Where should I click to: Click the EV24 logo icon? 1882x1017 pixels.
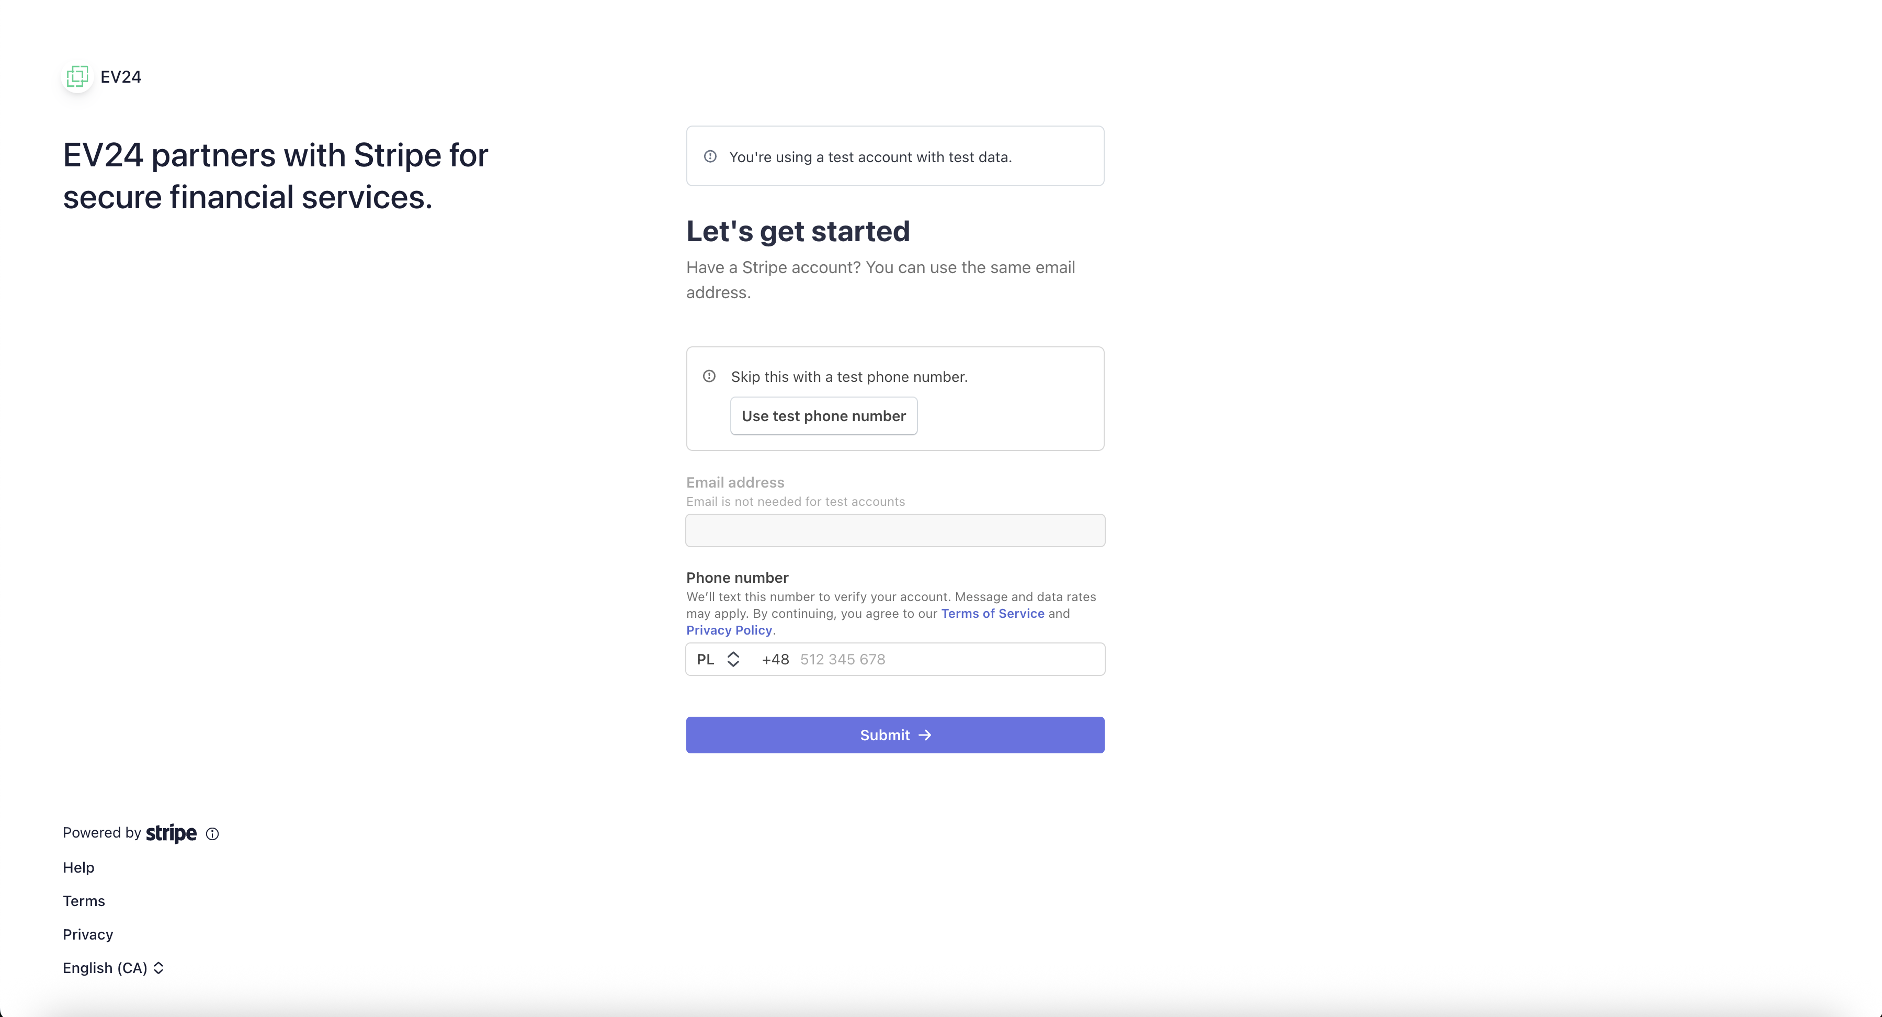(x=77, y=77)
